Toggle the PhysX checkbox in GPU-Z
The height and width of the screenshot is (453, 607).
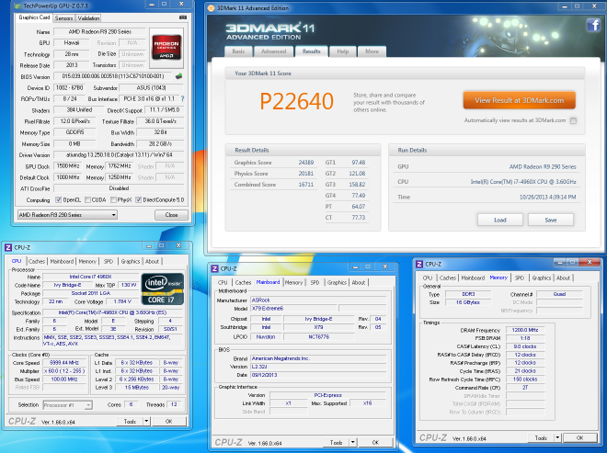[113, 199]
